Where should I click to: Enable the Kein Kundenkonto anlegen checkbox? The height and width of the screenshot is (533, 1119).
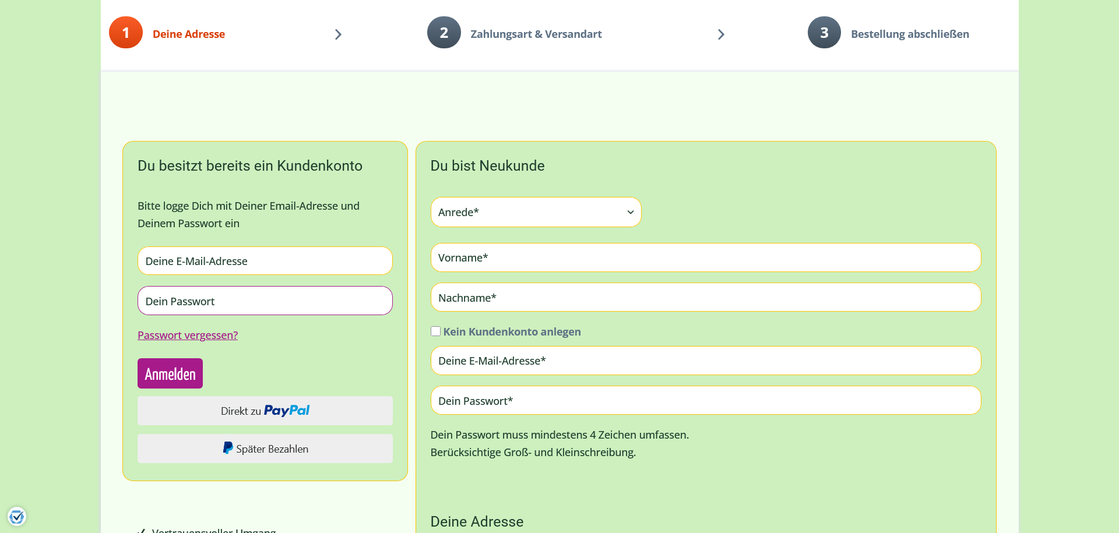point(435,331)
